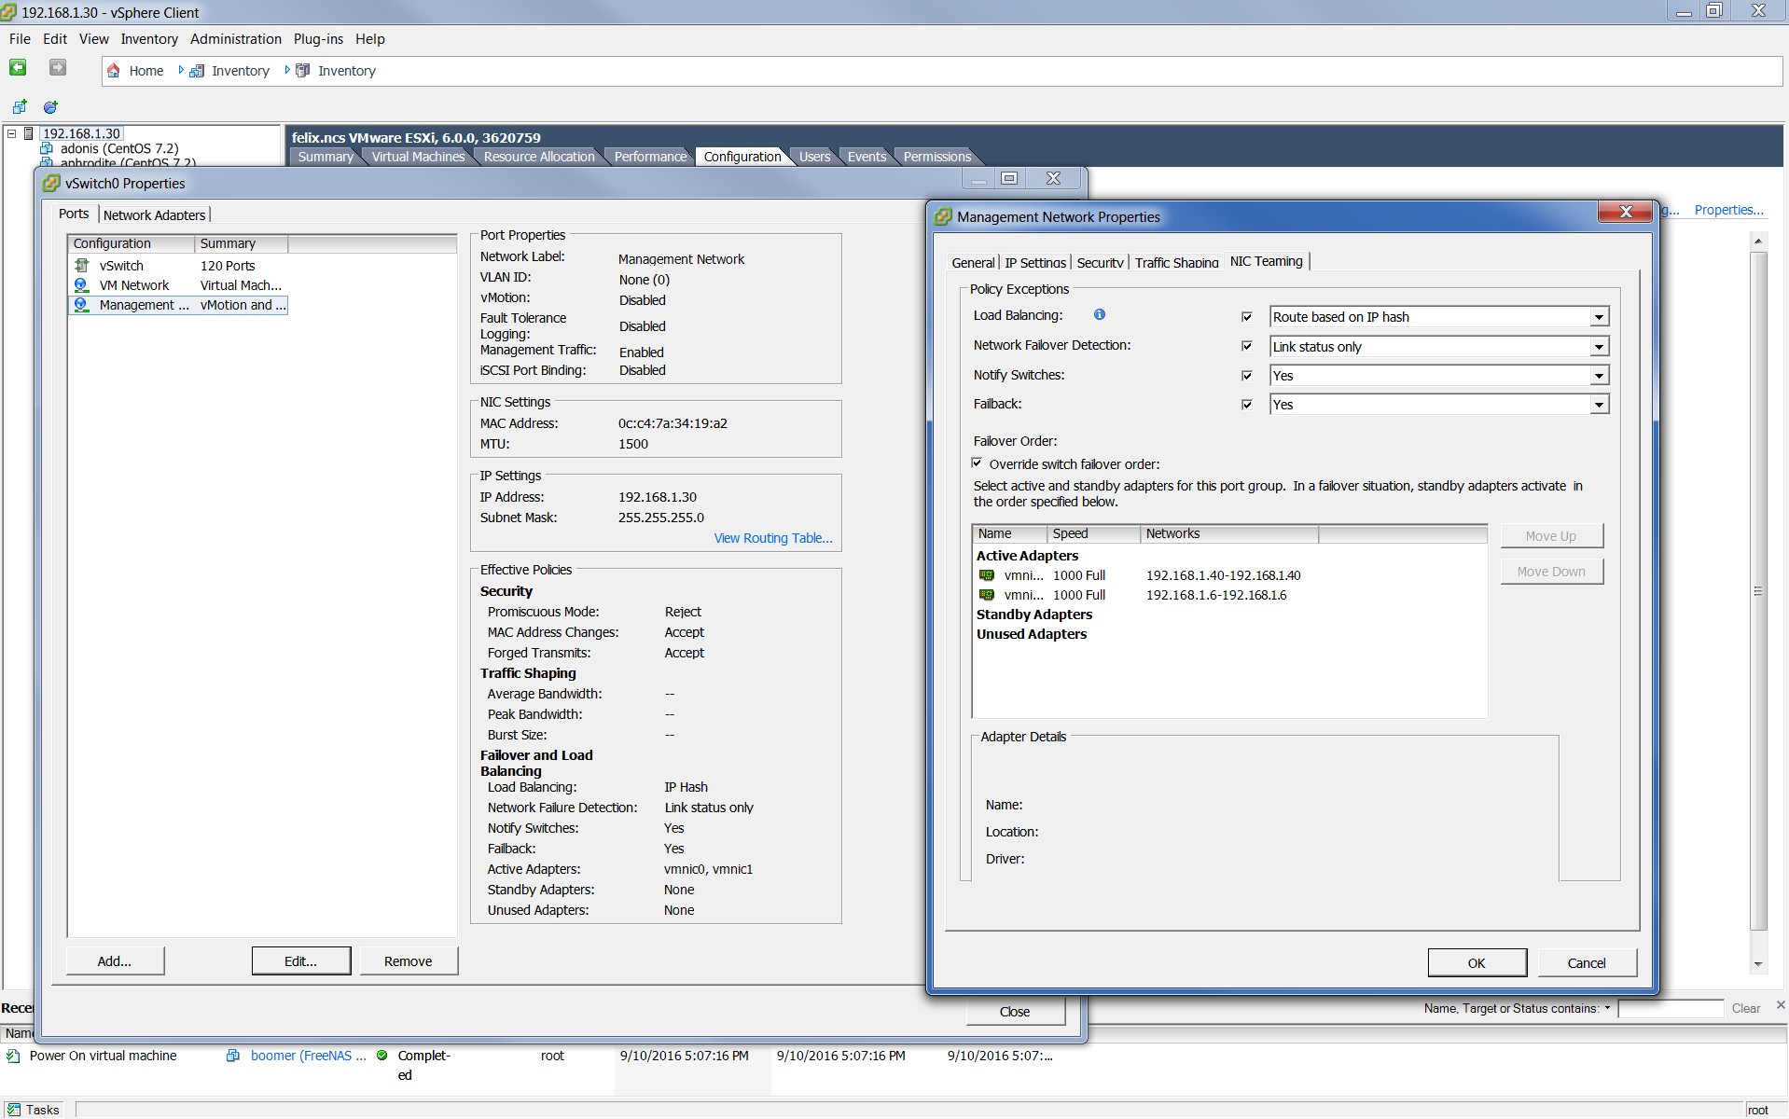Open the Notify Switches dropdown

coord(1599,376)
